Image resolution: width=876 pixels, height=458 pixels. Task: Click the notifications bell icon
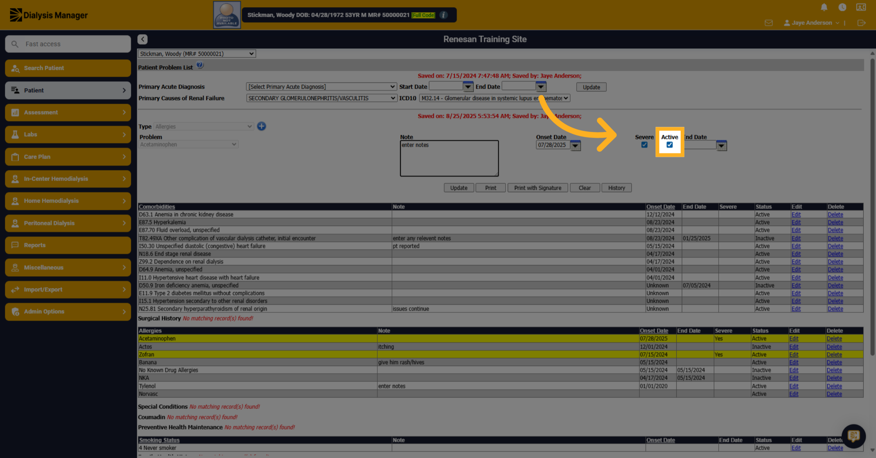[x=824, y=7]
